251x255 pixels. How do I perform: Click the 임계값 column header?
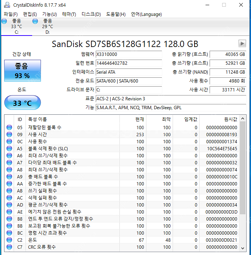tap(186, 120)
